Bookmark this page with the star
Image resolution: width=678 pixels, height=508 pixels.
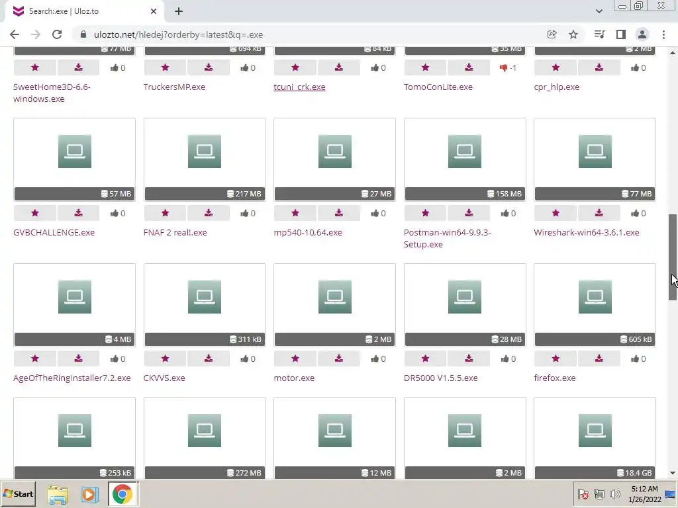pyautogui.click(x=573, y=34)
